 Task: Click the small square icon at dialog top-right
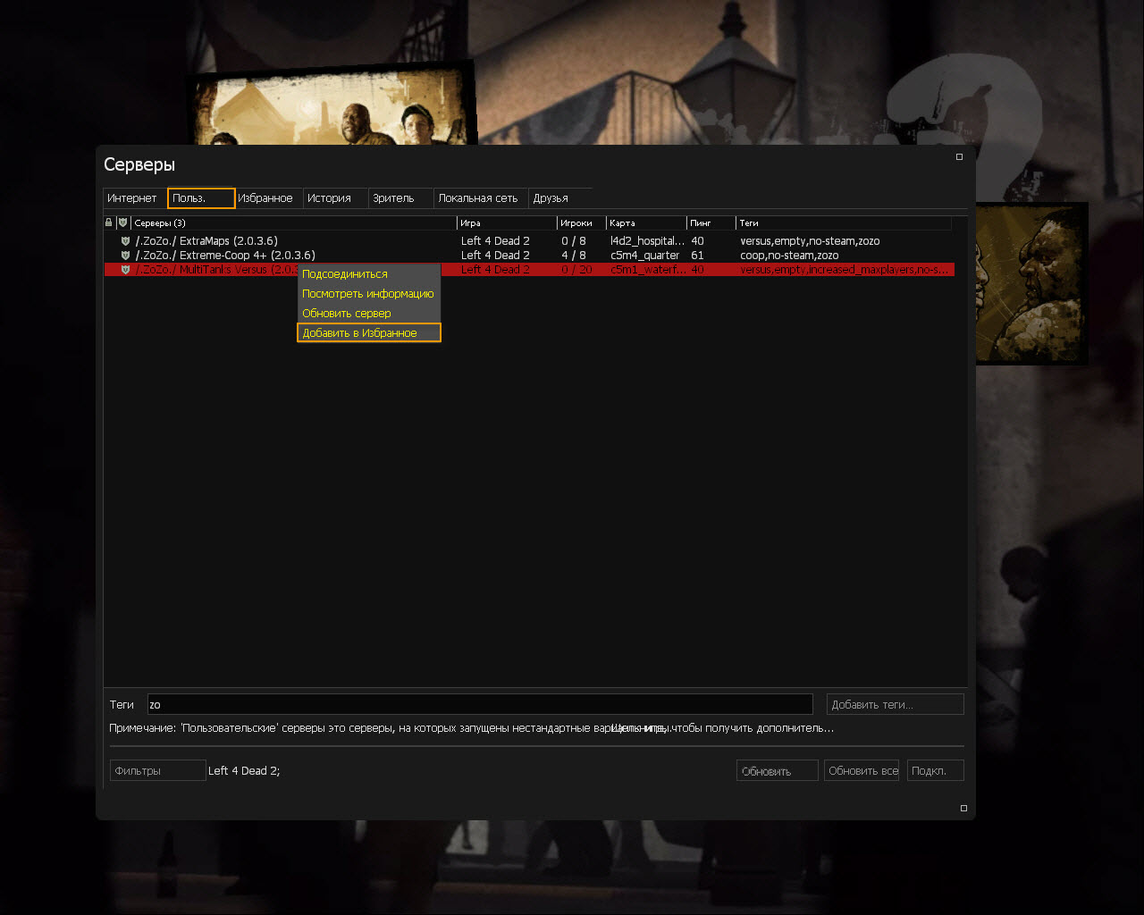(x=959, y=157)
